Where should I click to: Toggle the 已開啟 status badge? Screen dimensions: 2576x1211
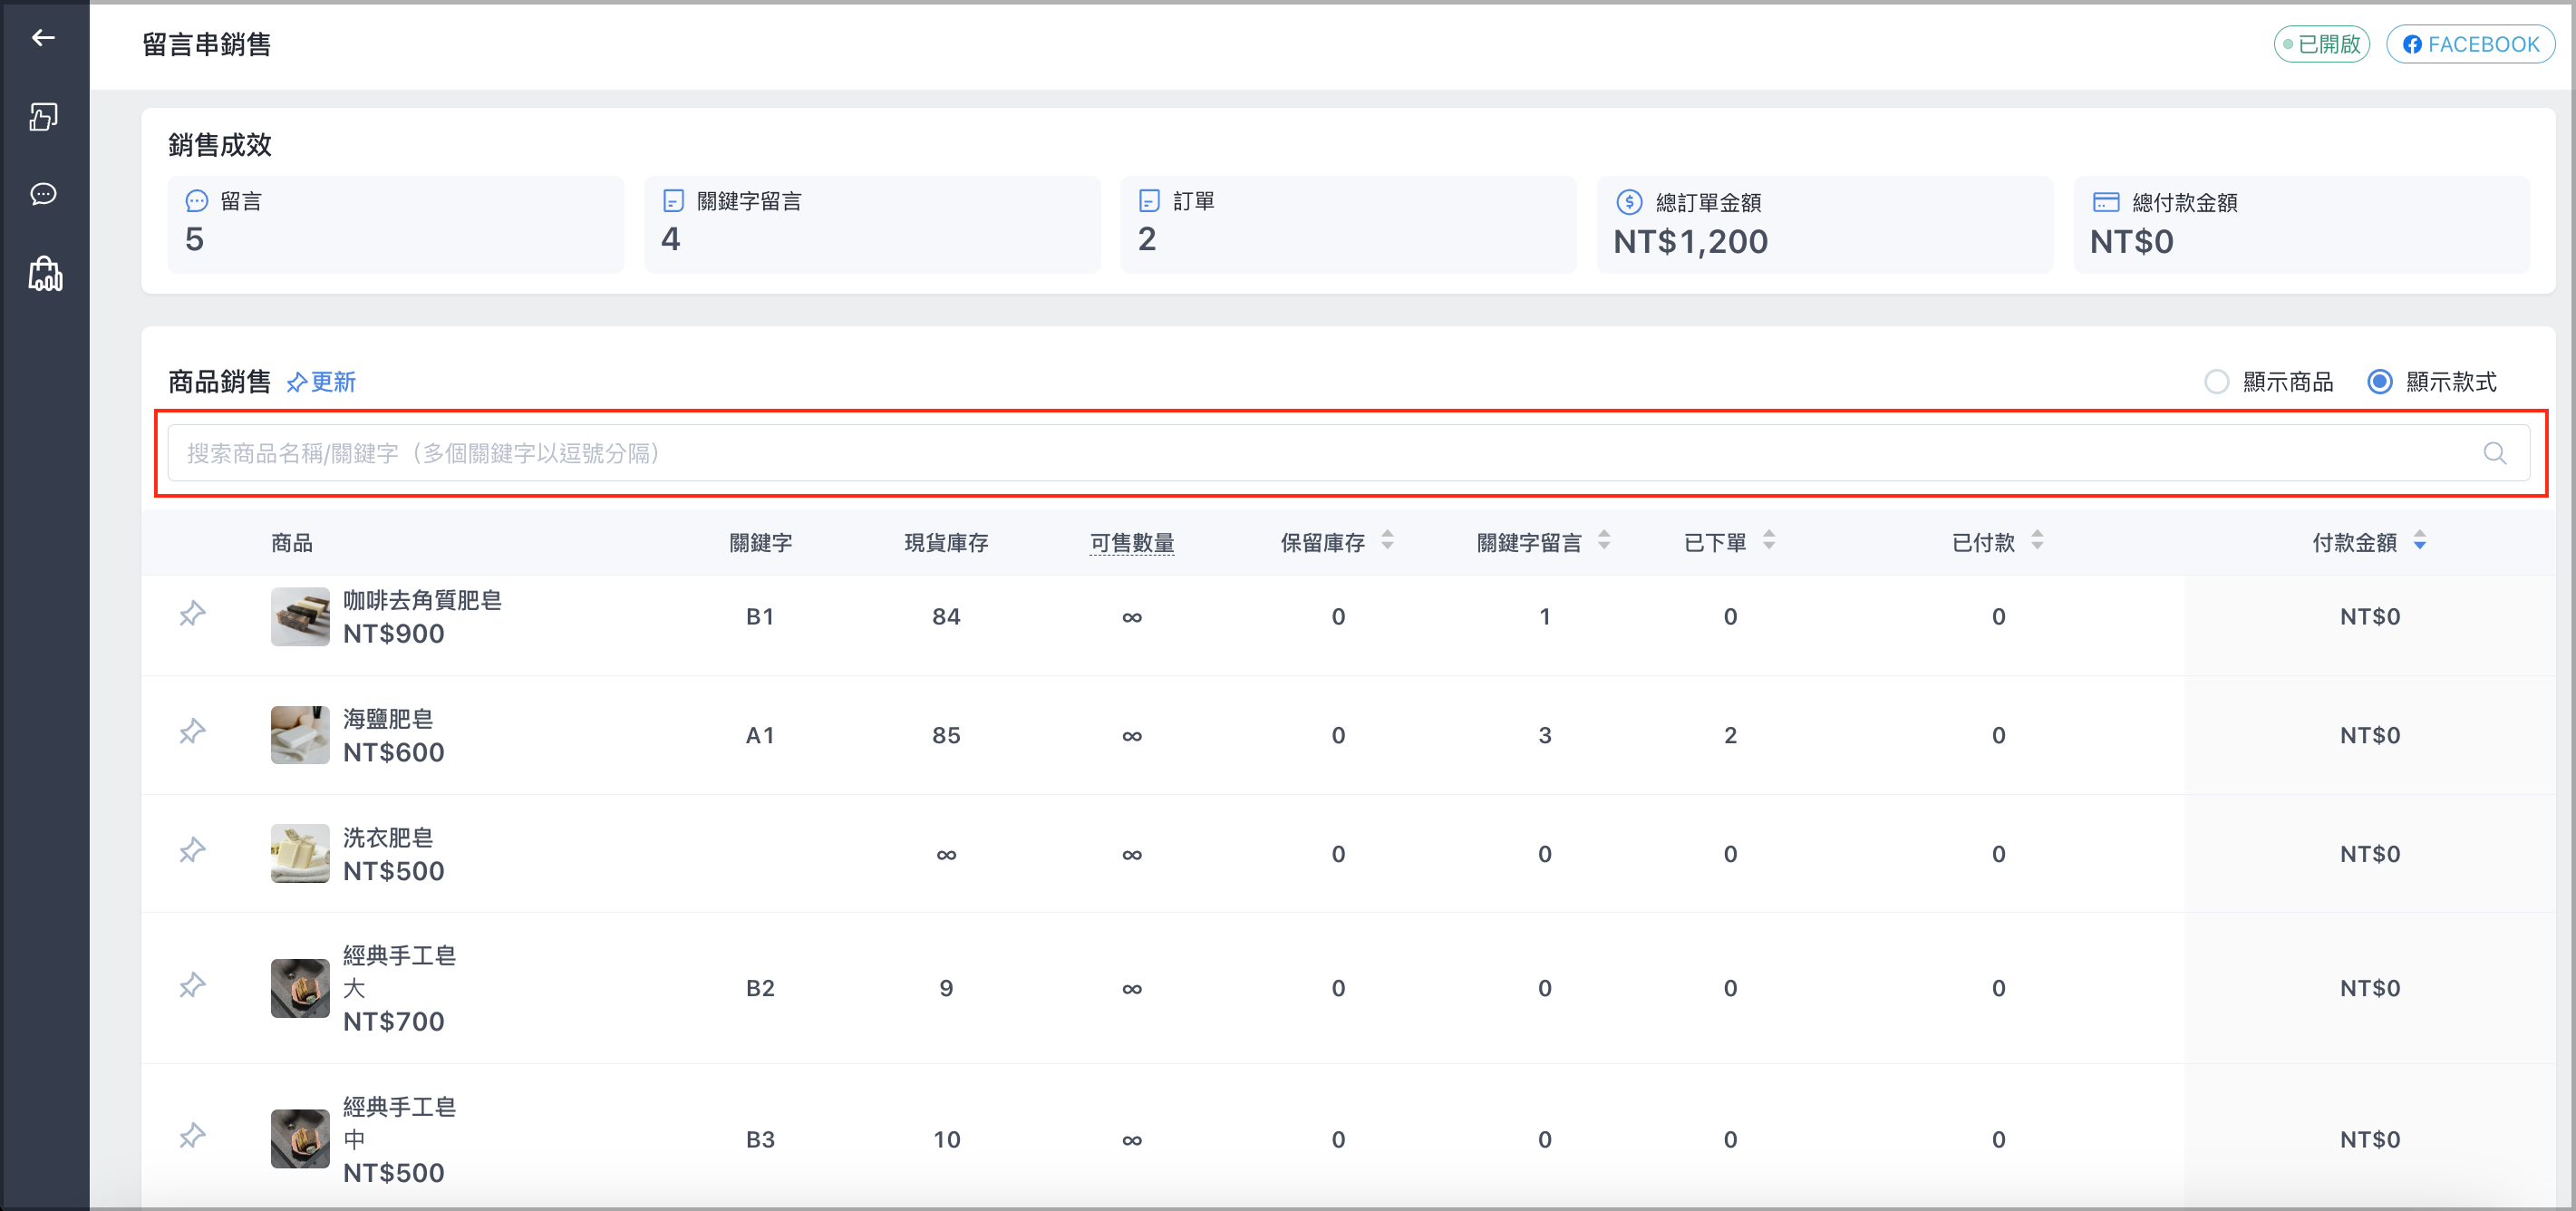pos(2321,44)
